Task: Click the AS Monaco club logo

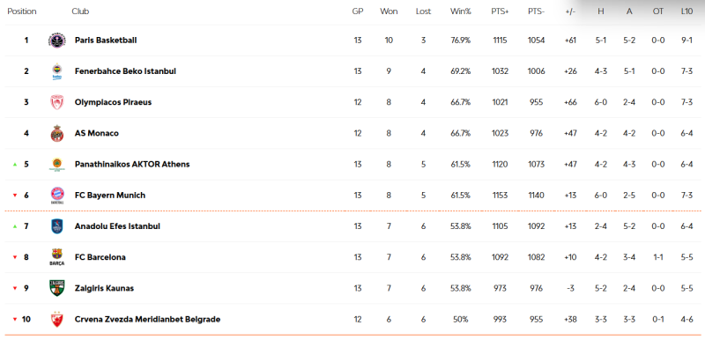Action: click(x=57, y=133)
